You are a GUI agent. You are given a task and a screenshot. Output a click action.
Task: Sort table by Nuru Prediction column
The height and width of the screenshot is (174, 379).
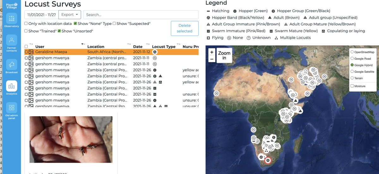[190, 46]
